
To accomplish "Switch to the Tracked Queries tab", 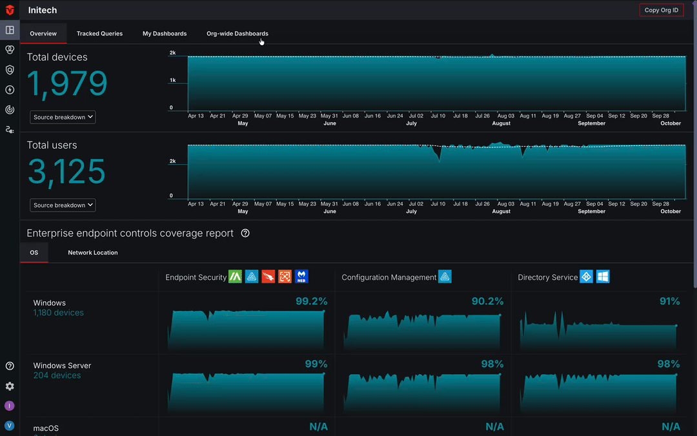I will pyautogui.click(x=99, y=34).
